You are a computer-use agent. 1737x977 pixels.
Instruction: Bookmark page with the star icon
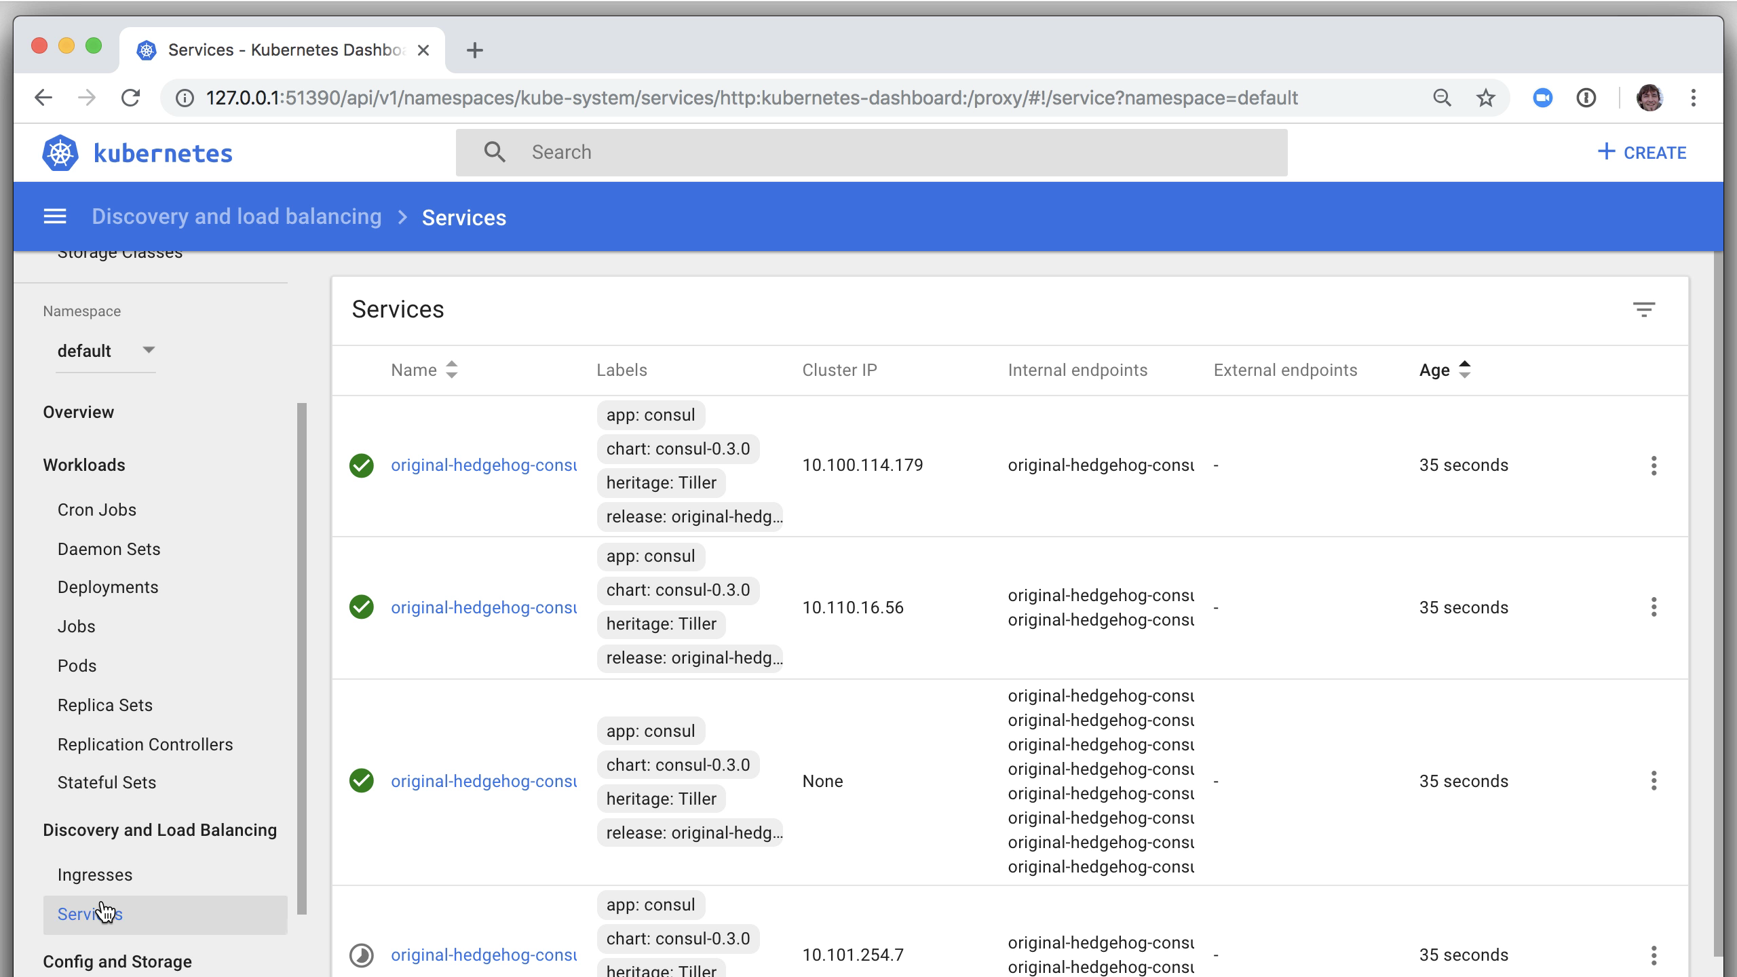pyautogui.click(x=1485, y=98)
